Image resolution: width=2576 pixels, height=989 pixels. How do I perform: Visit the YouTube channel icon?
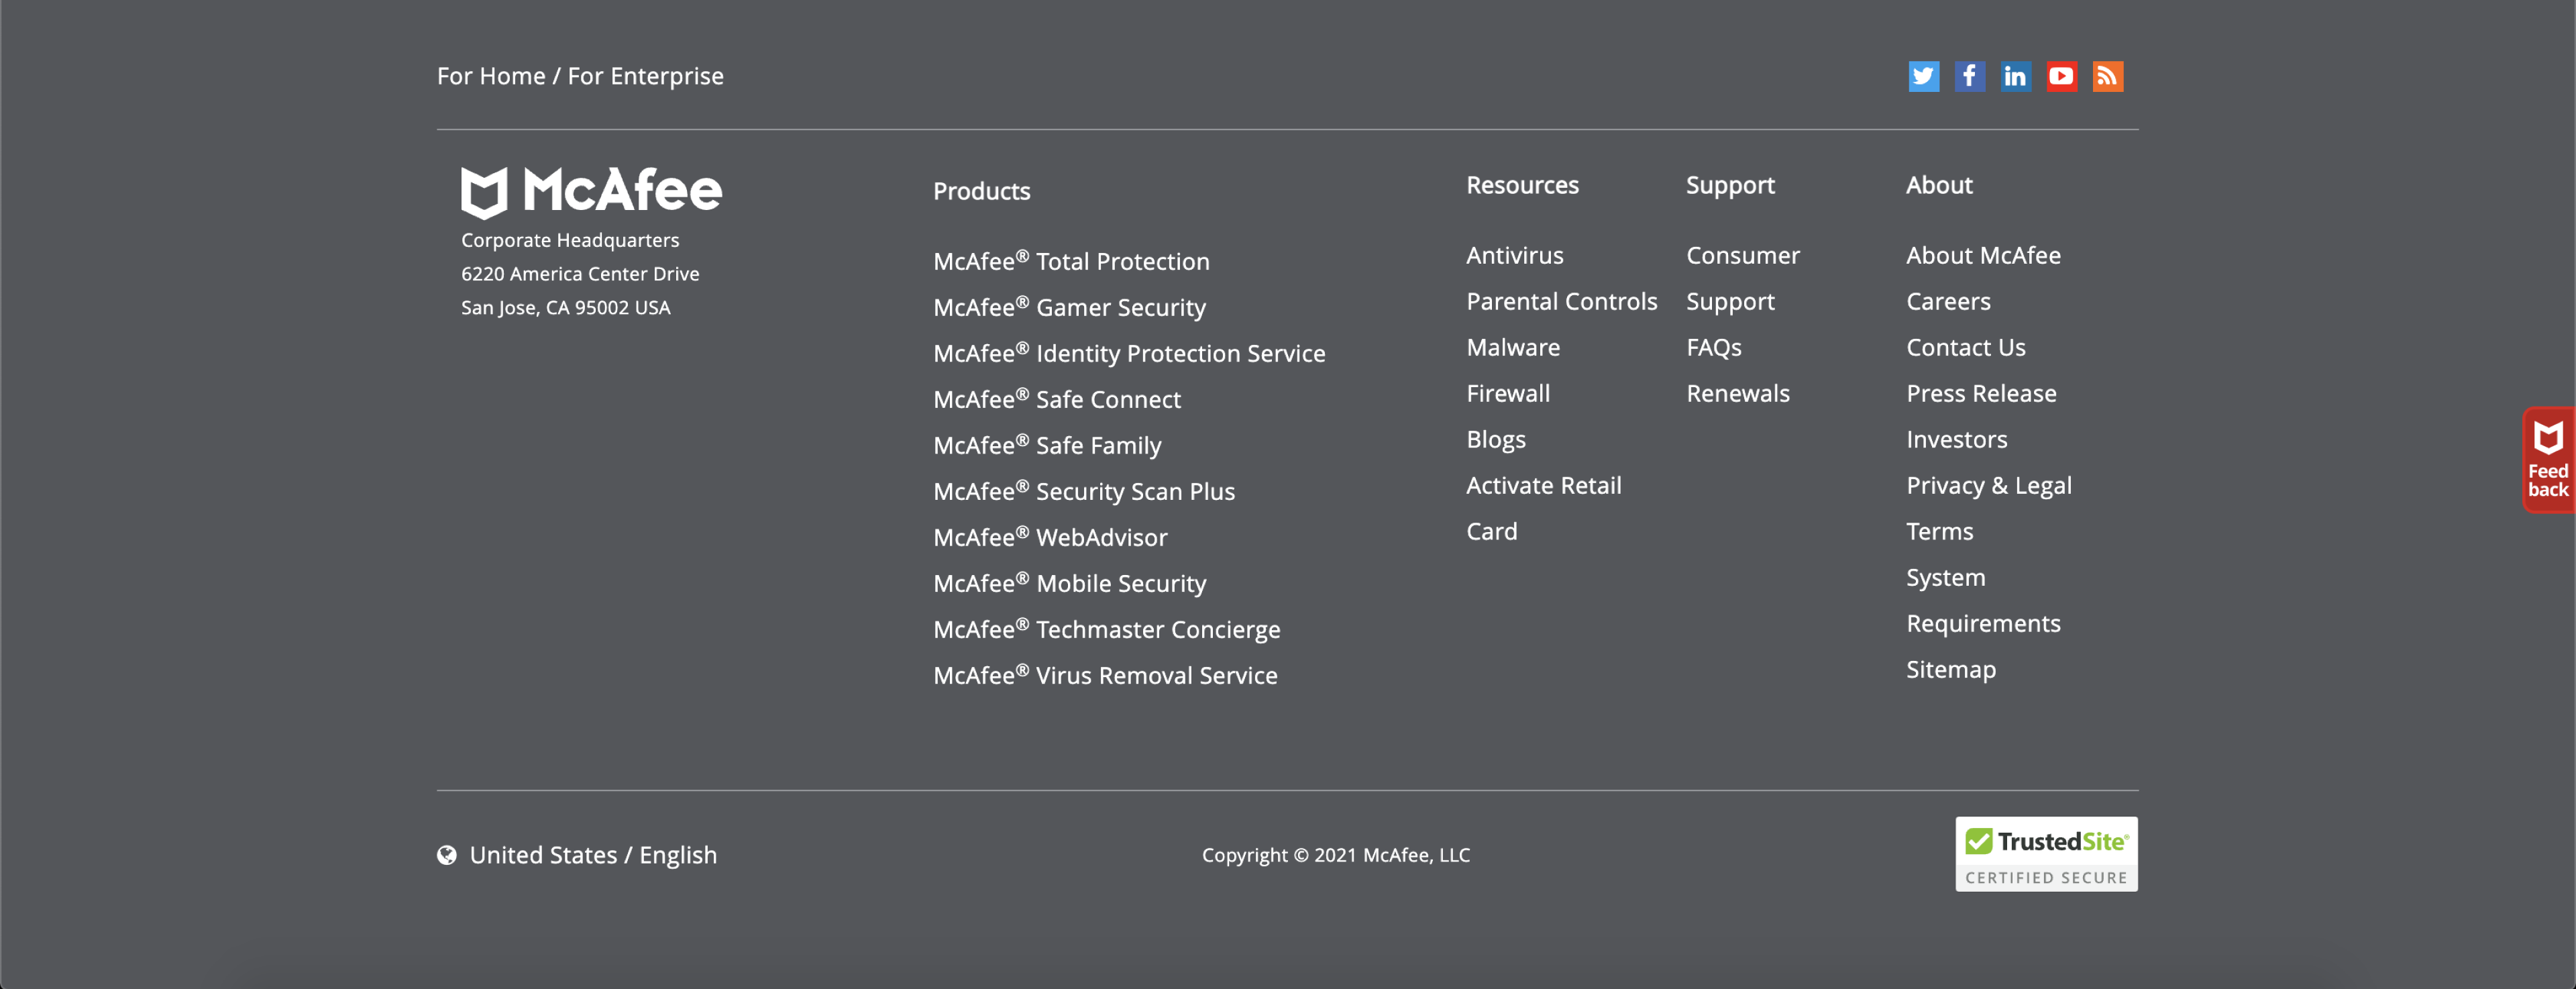pyautogui.click(x=2061, y=76)
